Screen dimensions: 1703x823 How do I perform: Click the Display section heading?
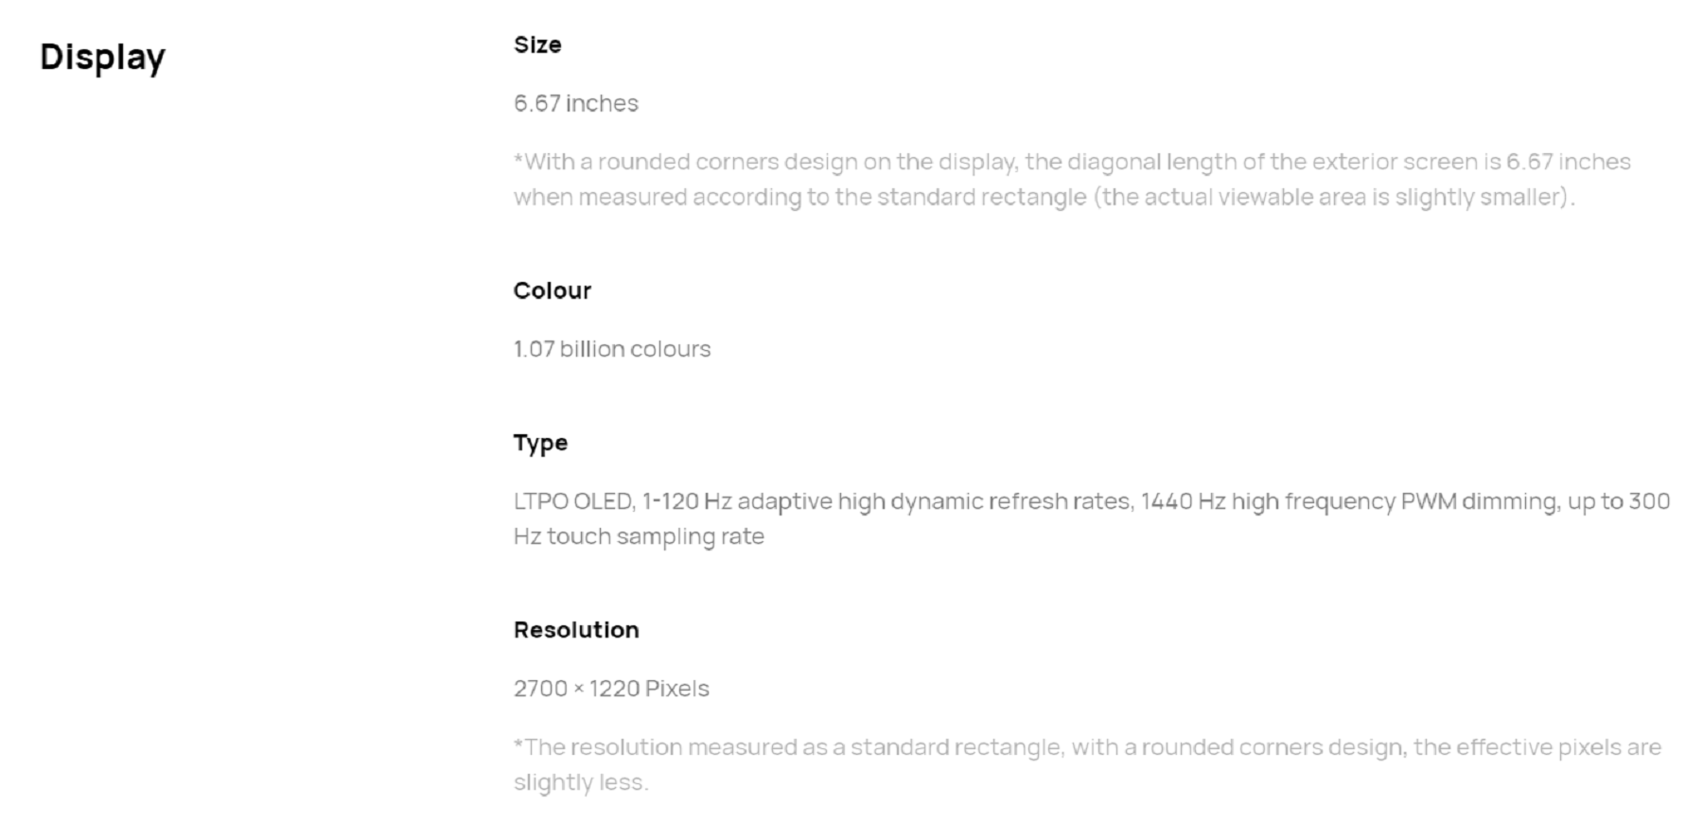pos(102,57)
